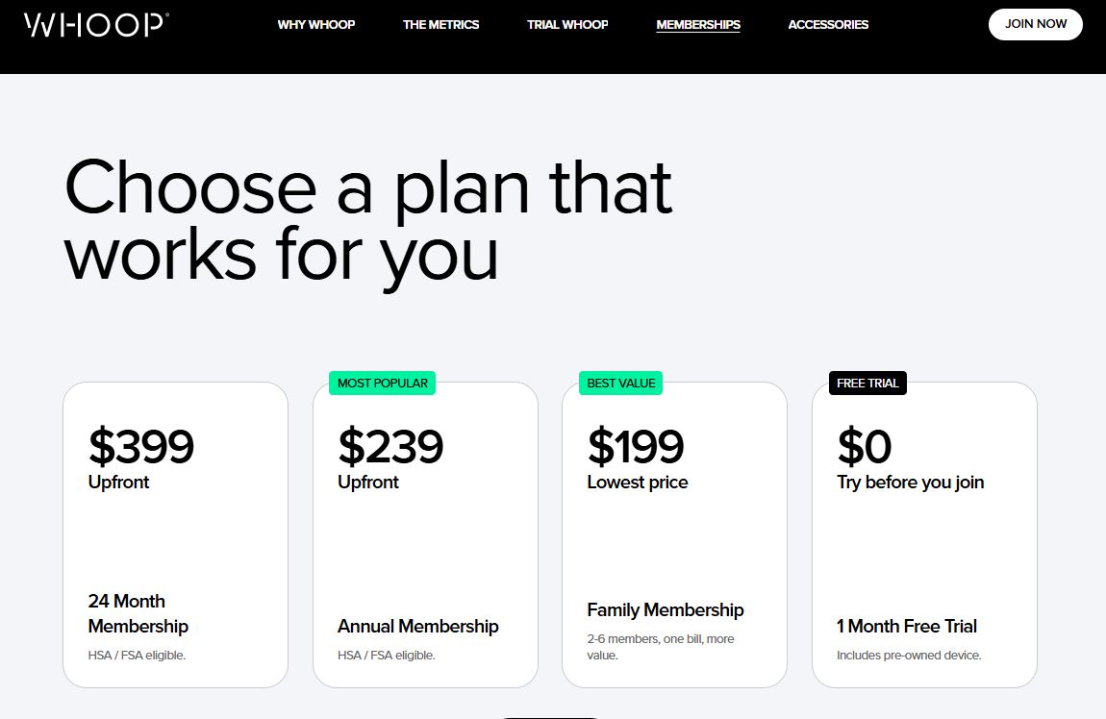Click the 'Choose a plan' heading
1106x719 pixels.
coord(368,221)
